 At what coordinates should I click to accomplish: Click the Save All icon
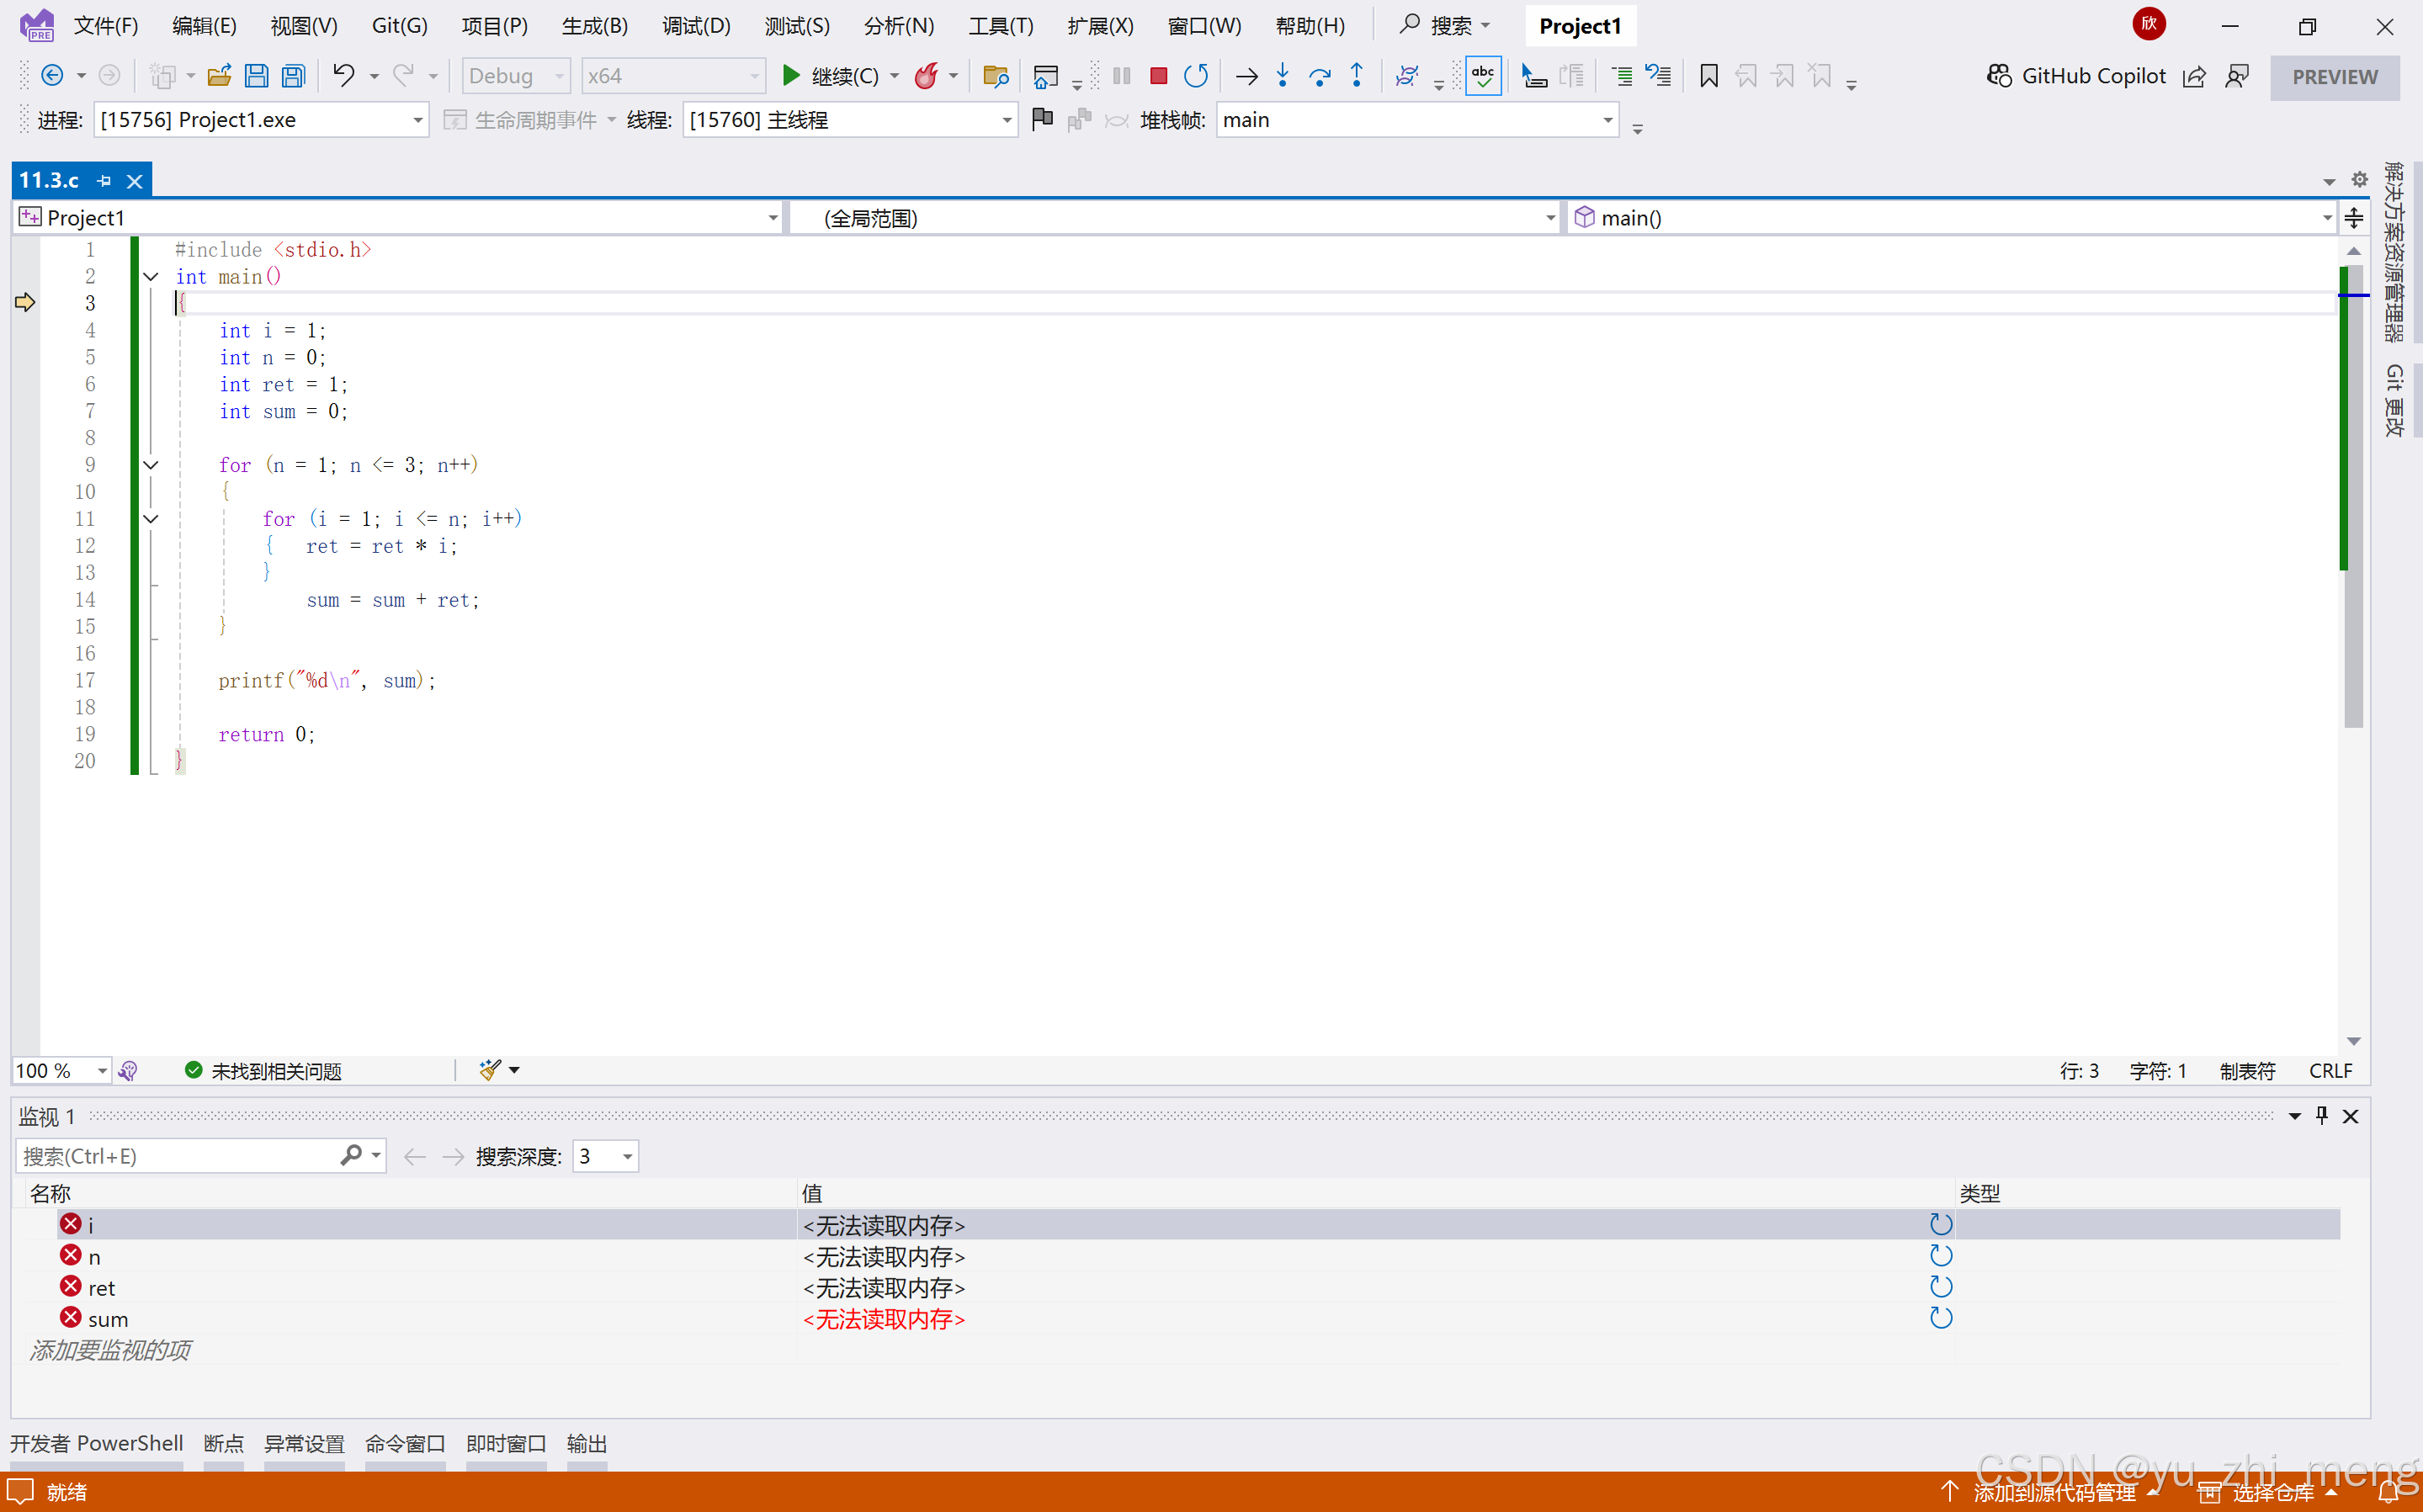[294, 76]
